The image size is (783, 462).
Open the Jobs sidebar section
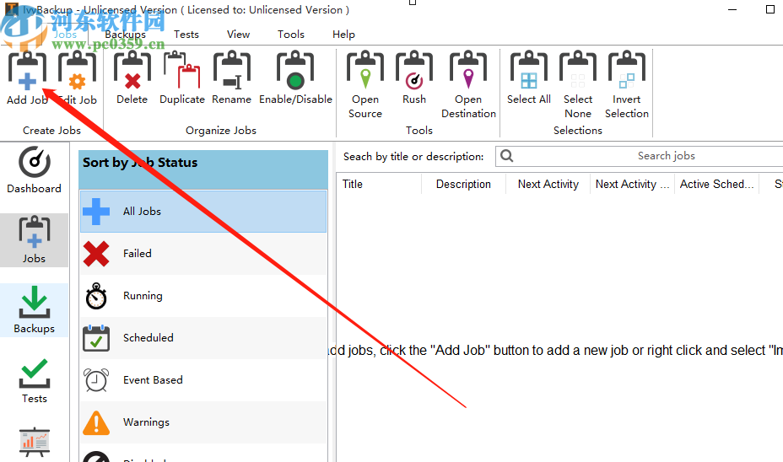[x=34, y=240]
